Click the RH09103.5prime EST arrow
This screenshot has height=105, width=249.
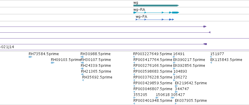click(x=53, y=63)
